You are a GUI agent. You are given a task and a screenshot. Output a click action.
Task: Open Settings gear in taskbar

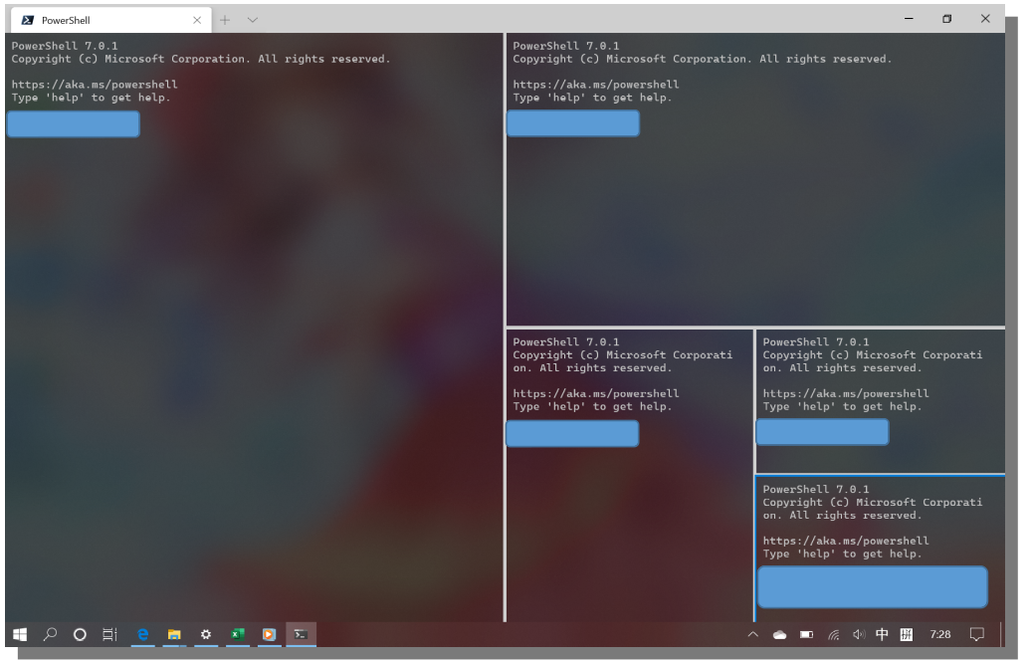click(x=206, y=634)
